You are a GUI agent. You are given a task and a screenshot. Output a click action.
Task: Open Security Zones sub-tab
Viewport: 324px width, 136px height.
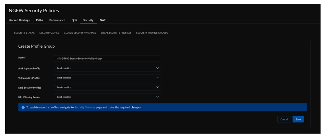tap(49, 33)
